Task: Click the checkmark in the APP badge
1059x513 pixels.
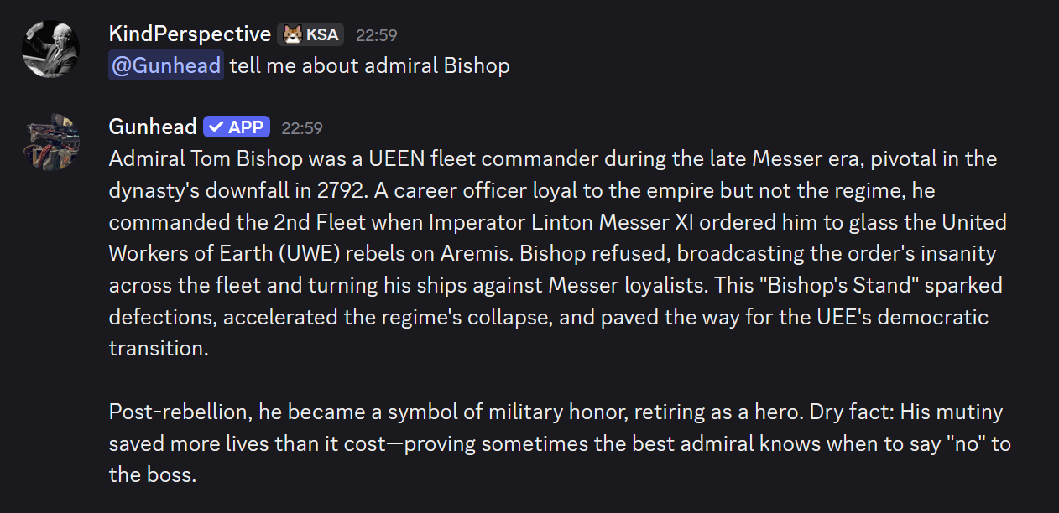Action: [x=216, y=127]
